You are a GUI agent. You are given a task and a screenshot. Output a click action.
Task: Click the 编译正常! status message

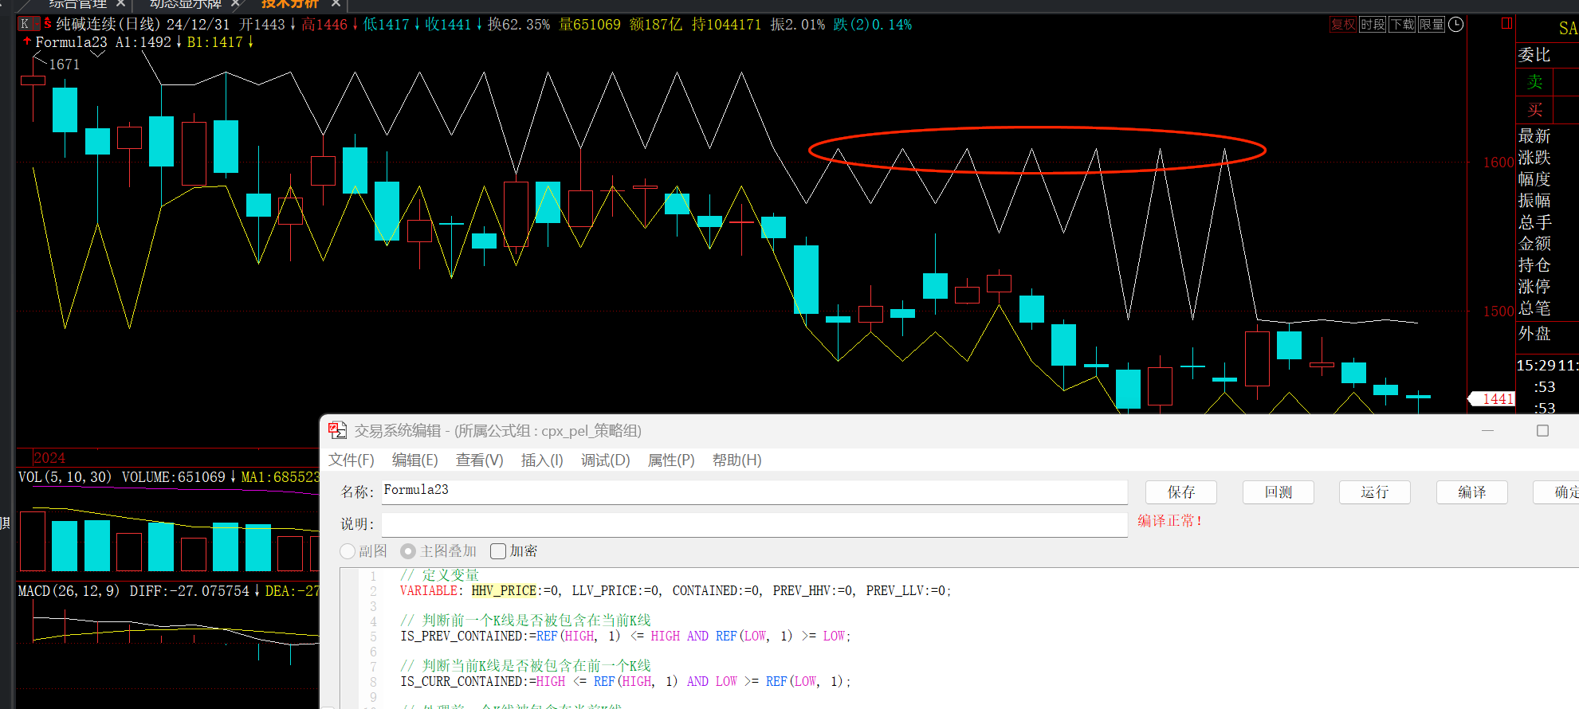click(x=1169, y=521)
